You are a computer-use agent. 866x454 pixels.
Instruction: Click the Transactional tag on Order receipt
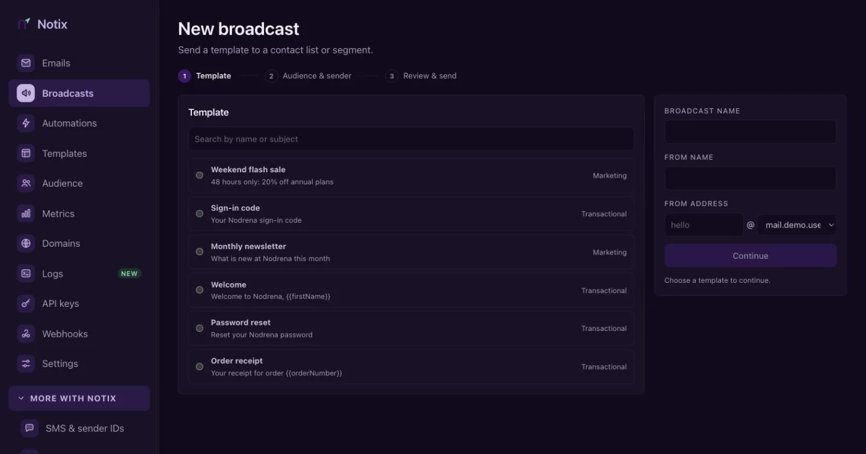pyautogui.click(x=604, y=367)
